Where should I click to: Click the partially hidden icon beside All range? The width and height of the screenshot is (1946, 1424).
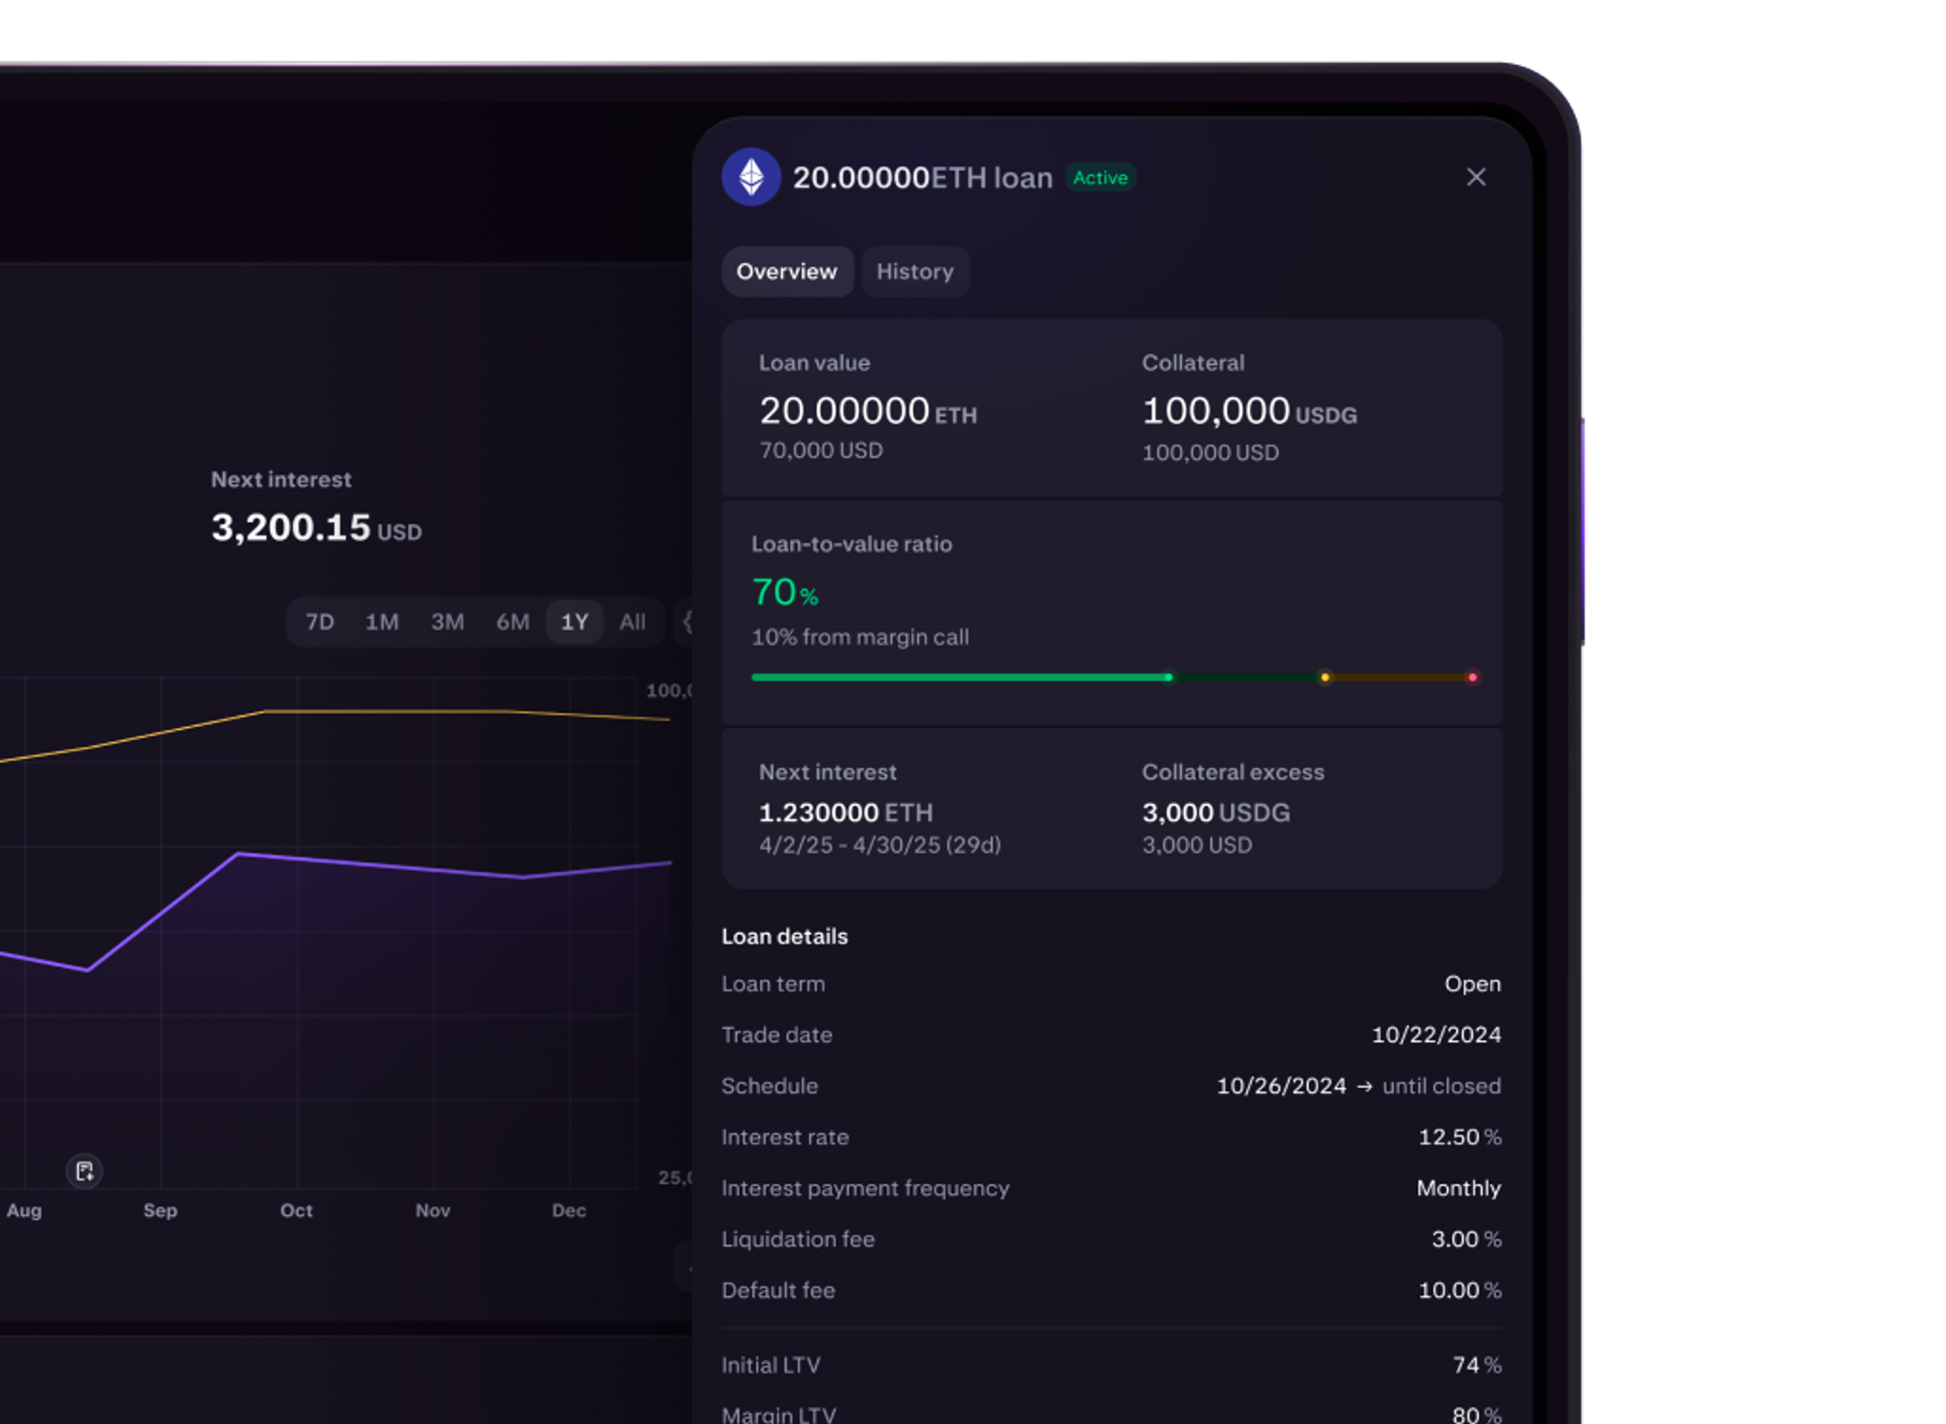point(687,621)
